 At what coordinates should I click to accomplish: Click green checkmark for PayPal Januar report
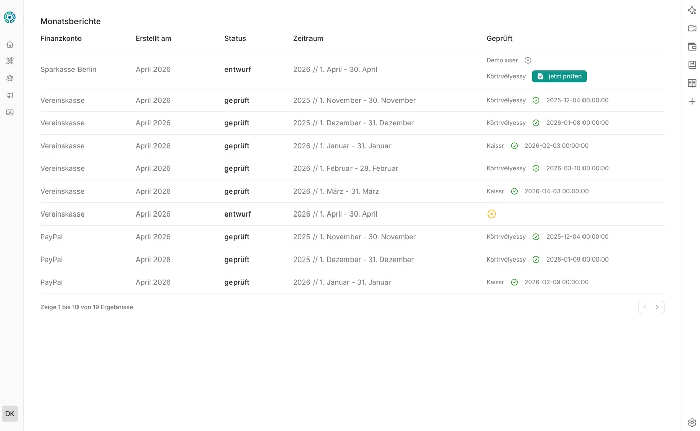(x=514, y=282)
